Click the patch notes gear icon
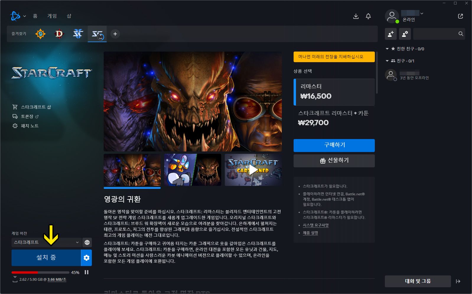 [15, 126]
